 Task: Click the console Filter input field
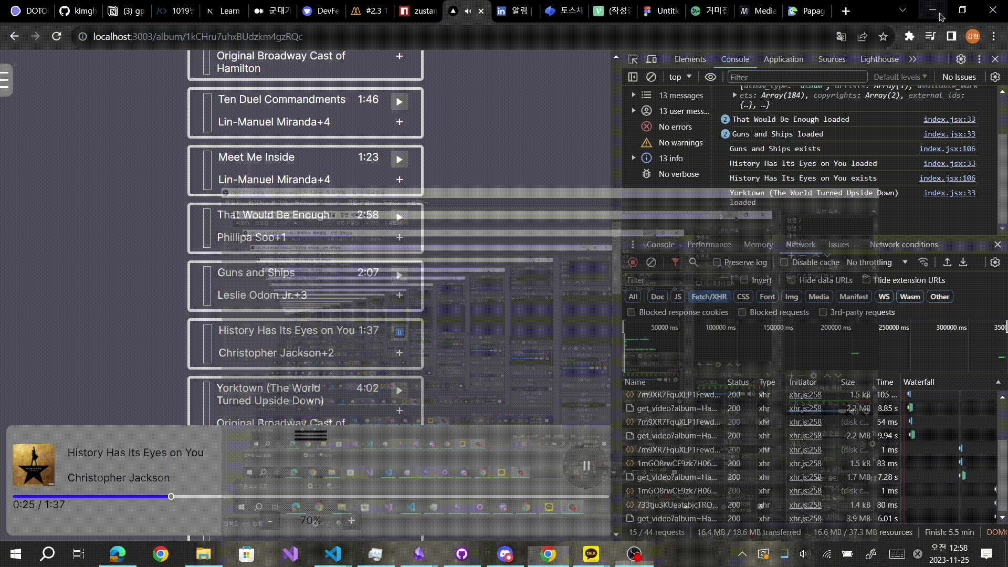coord(797,77)
